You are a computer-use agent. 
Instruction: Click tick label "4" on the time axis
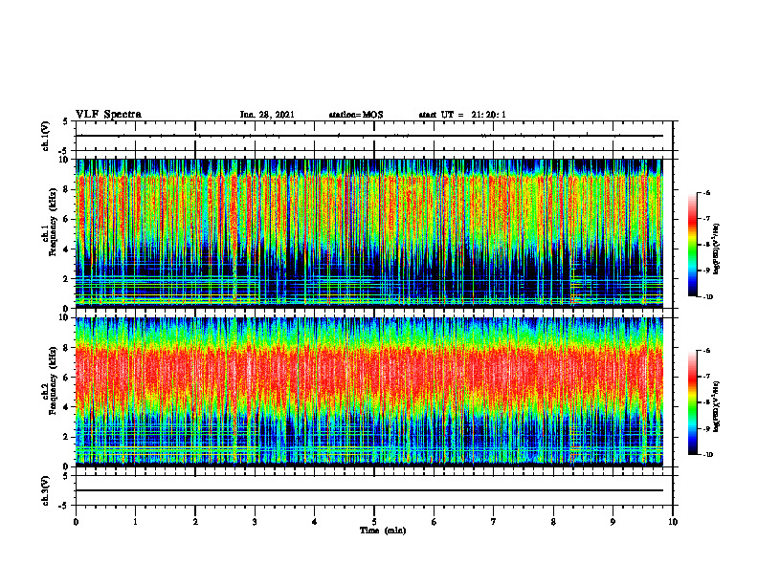click(314, 522)
